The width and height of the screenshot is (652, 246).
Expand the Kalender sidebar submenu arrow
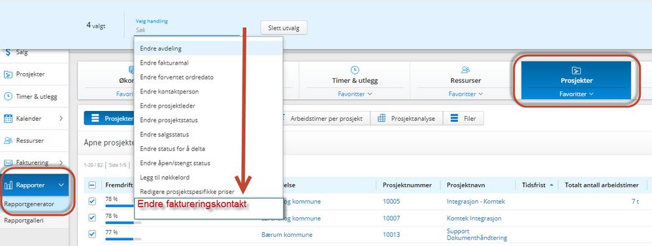coord(61,118)
